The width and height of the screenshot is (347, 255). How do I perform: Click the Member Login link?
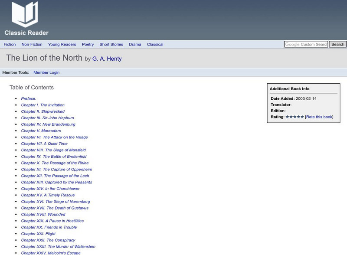tap(46, 72)
